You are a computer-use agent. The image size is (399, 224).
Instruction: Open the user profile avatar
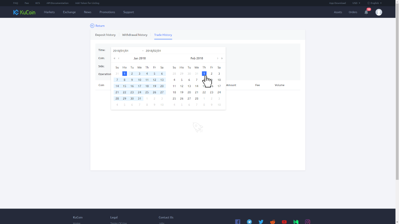(x=379, y=12)
